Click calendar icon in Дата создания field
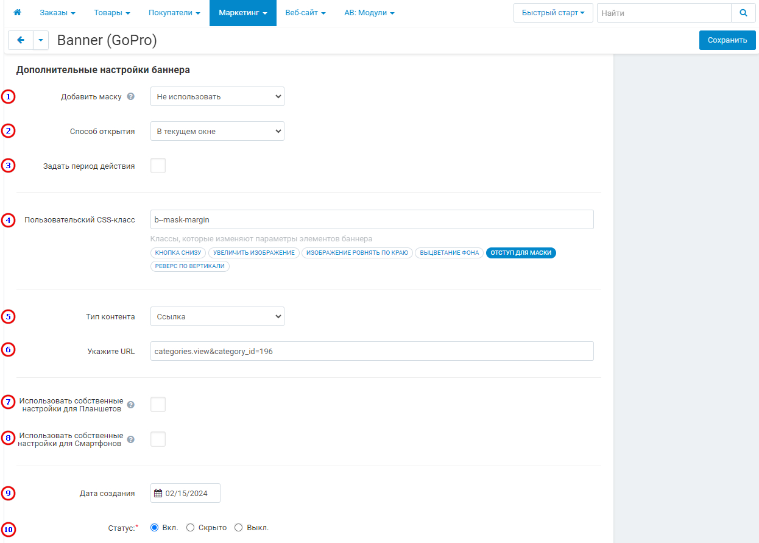Screen dimensions: 759x543 (x=158, y=493)
